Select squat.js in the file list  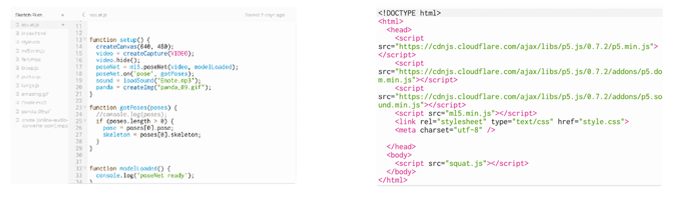tap(30, 25)
